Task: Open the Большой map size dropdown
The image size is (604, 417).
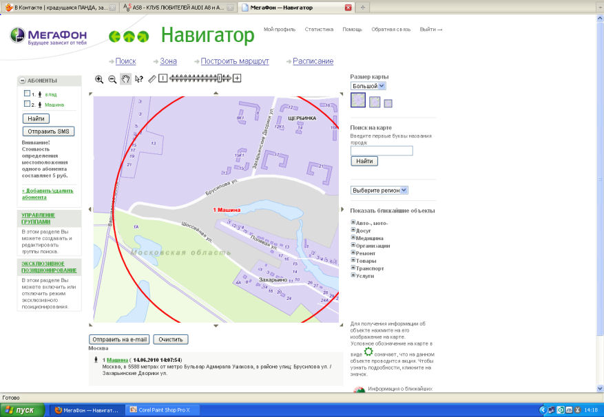Action: (x=368, y=86)
